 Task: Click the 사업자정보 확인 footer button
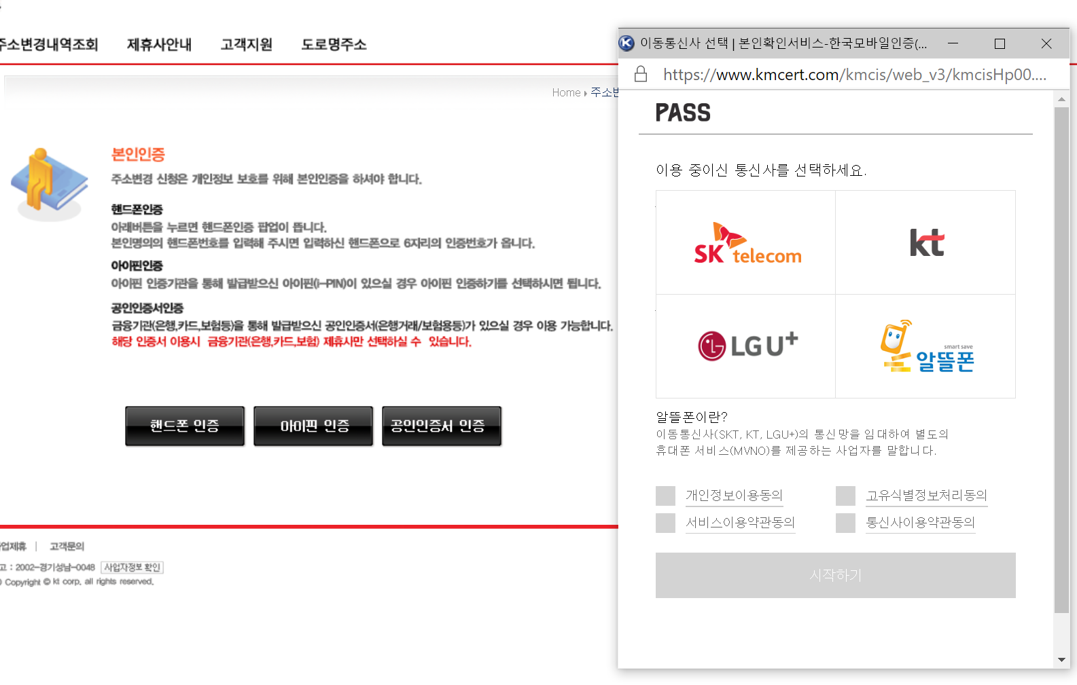coord(132,568)
